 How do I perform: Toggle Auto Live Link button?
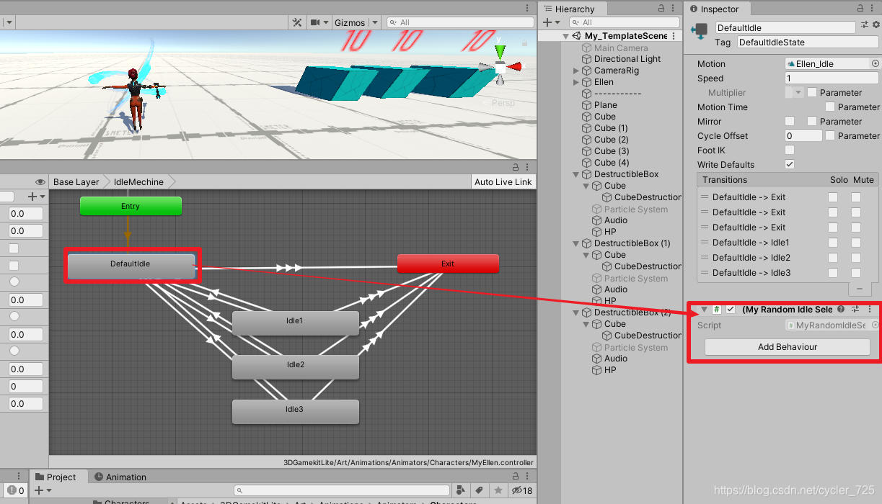pos(503,182)
